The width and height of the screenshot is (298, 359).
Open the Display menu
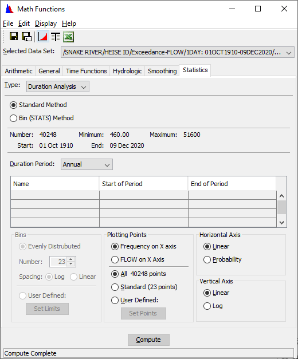46,23
